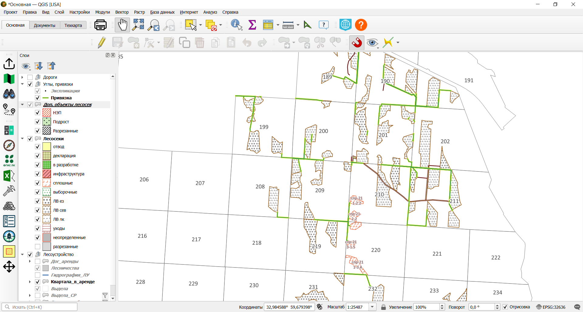Viewport: 583px width, 312px height.
Task: Expand the Дог_аренды group
Action: (30, 261)
